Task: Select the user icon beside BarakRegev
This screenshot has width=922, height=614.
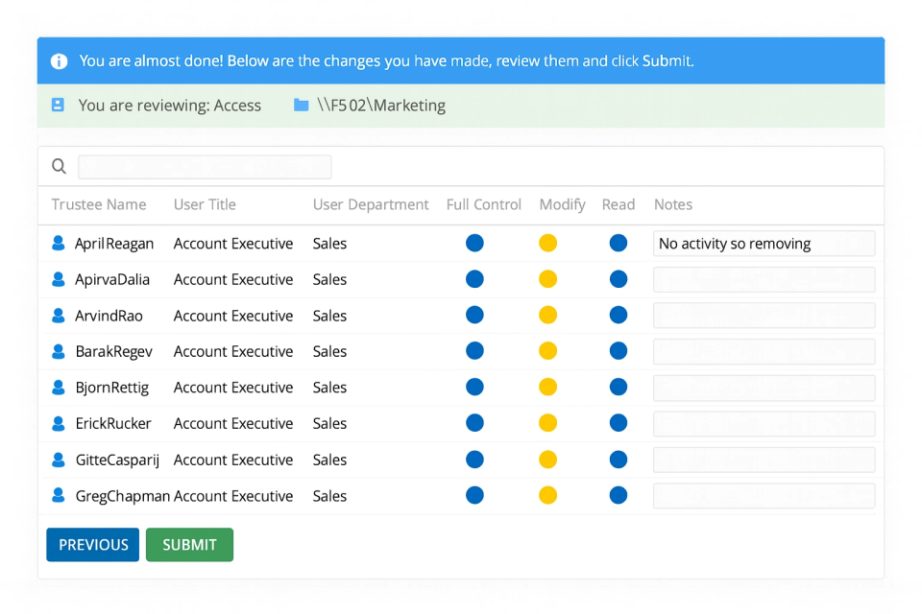Action: pyautogui.click(x=60, y=351)
